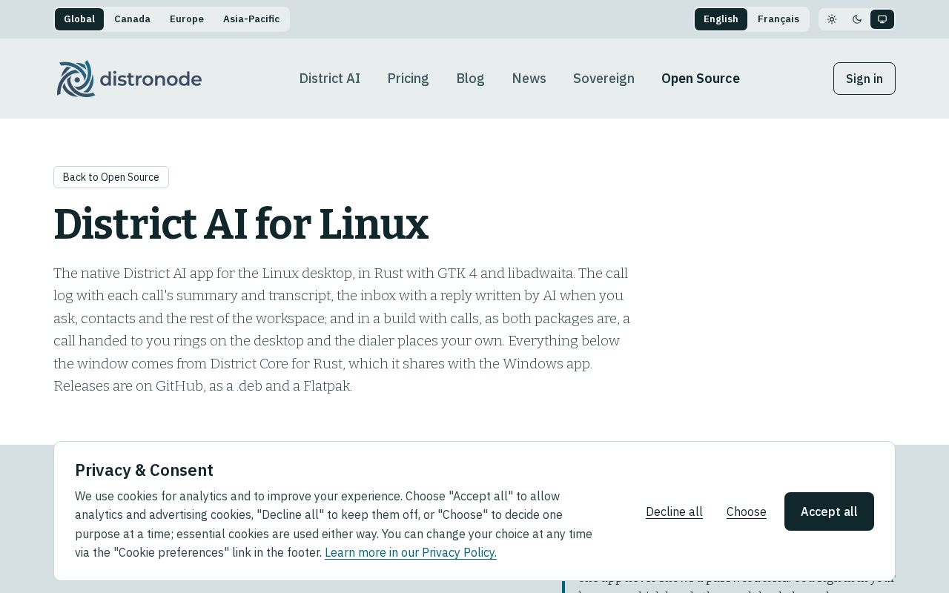Open the Open Source page
949x593 pixels.
point(701,79)
